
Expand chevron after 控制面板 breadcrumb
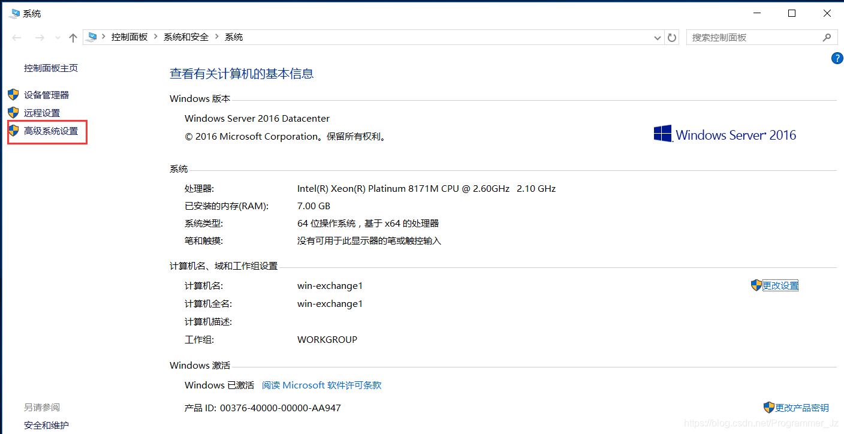pyautogui.click(x=156, y=37)
